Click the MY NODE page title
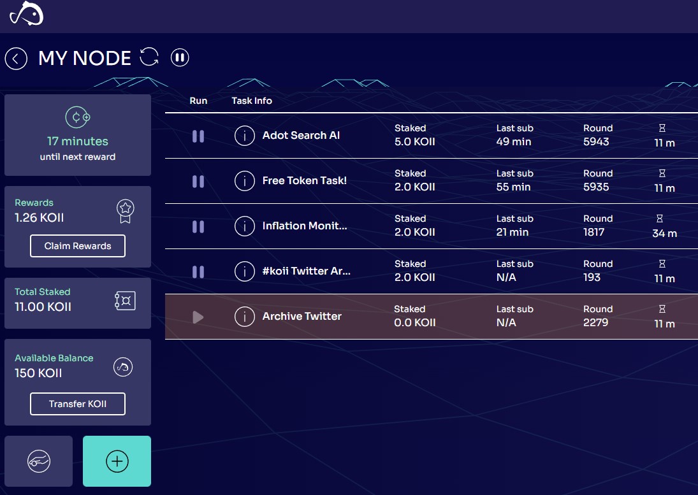The width and height of the screenshot is (698, 495). pos(85,58)
